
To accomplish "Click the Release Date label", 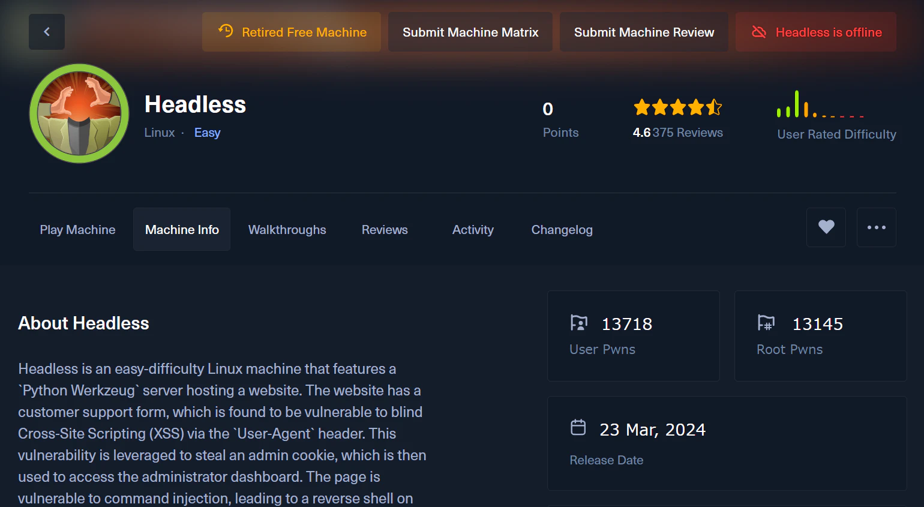I will pyautogui.click(x=607, y=460).
